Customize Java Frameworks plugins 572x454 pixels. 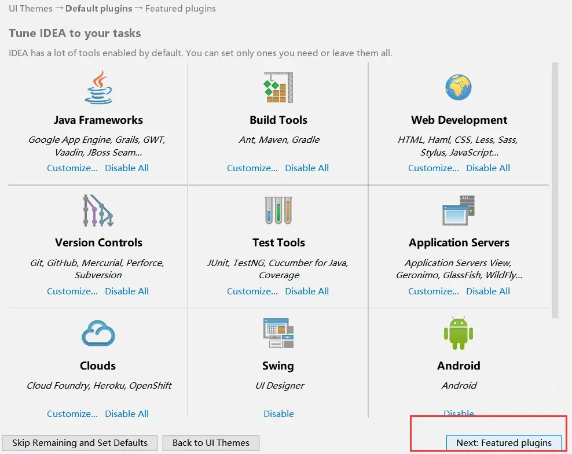click(x=72, y=168)
